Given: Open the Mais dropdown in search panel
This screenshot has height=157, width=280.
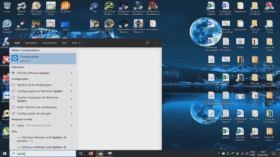Looking at the screenshot, I should 76,43.
